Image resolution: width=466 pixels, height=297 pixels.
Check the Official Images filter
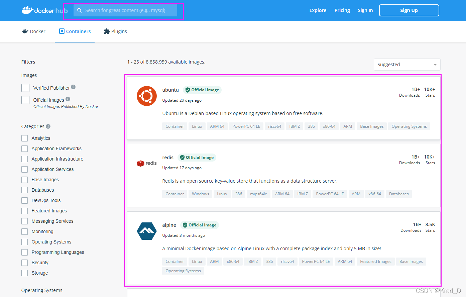(25, 100)
